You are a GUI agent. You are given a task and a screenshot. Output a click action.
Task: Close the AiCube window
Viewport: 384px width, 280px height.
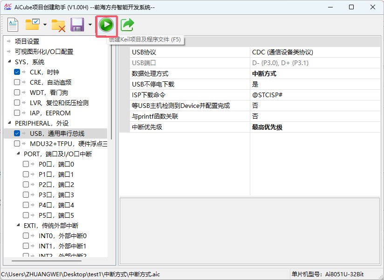373,7
